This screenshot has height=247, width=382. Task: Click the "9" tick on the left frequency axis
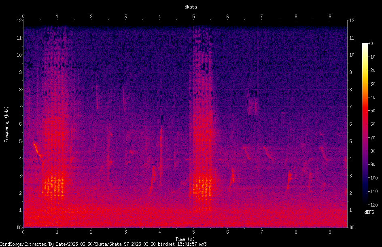tap(20, 72)
